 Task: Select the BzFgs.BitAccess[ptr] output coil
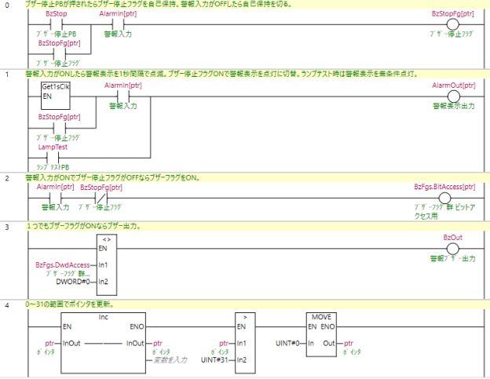coord(444,198)
